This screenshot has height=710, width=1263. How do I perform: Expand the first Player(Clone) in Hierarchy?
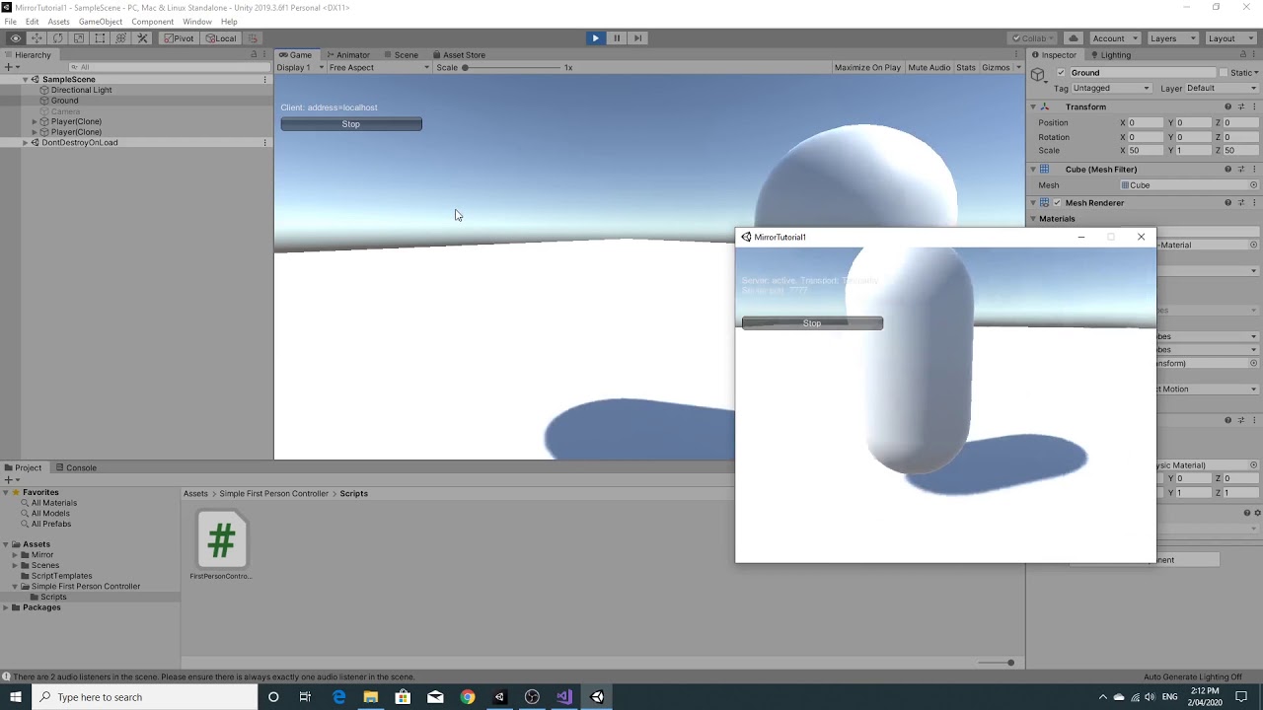click(35, 122)
